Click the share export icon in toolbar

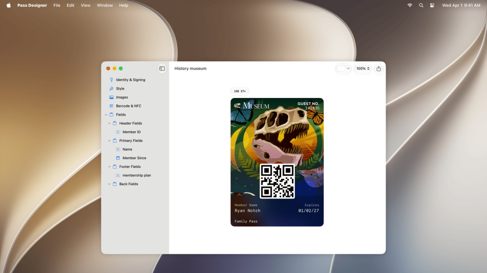[x=379, y=68]
